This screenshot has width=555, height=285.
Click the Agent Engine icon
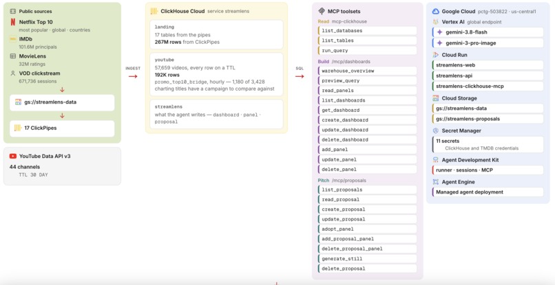click(x=435, y=182)
